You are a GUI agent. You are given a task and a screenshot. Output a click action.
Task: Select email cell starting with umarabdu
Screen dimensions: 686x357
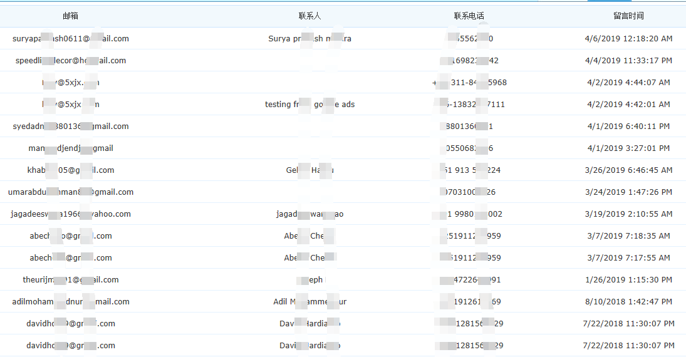click(71, 192)
